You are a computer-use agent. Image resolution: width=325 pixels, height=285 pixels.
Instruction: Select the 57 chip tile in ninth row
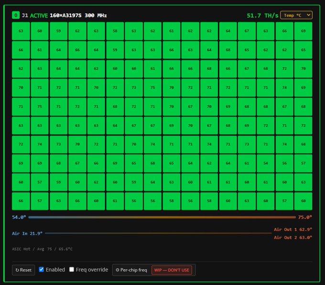click(x=40, y=182)
